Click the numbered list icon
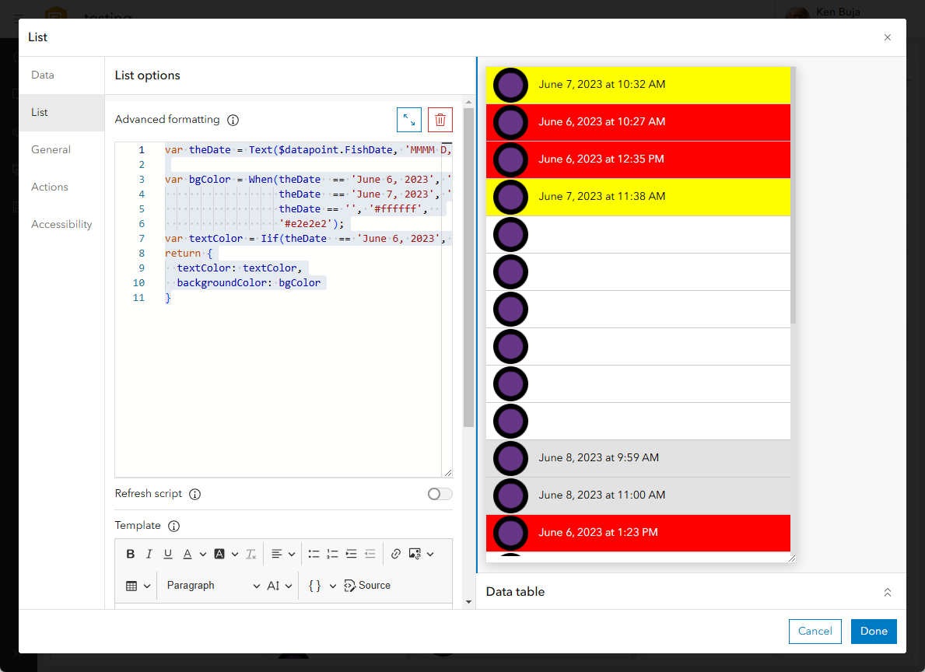The image size is (925, 672). click(x=332, y=553)
